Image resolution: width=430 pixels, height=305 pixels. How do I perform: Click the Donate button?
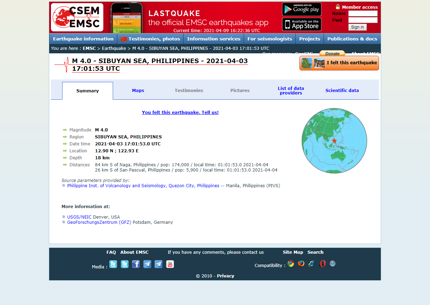pyautogui.click(x=332, y=53)
